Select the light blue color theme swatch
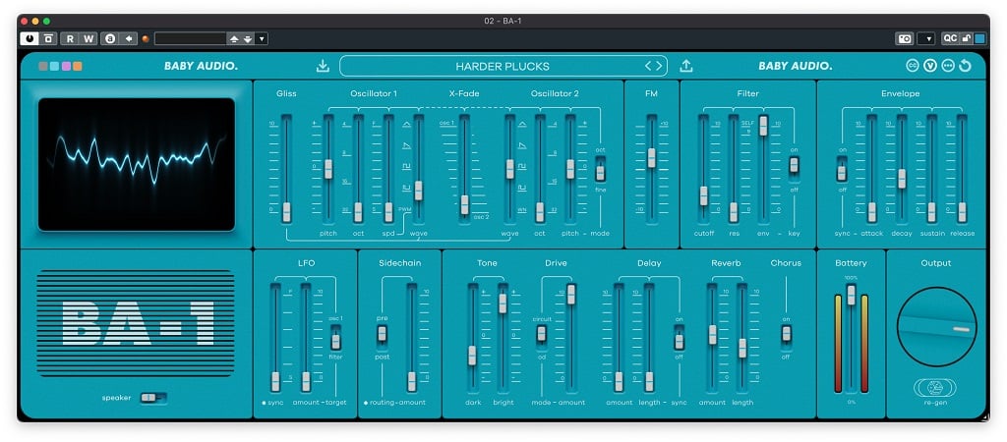1007x442 pixels. [x=55, y=66]
